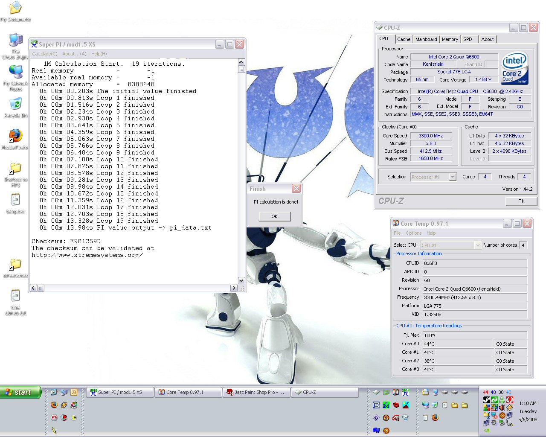
Task: Click the Core Speed value 3300.0 MHz
Action: tap(430, 136)
